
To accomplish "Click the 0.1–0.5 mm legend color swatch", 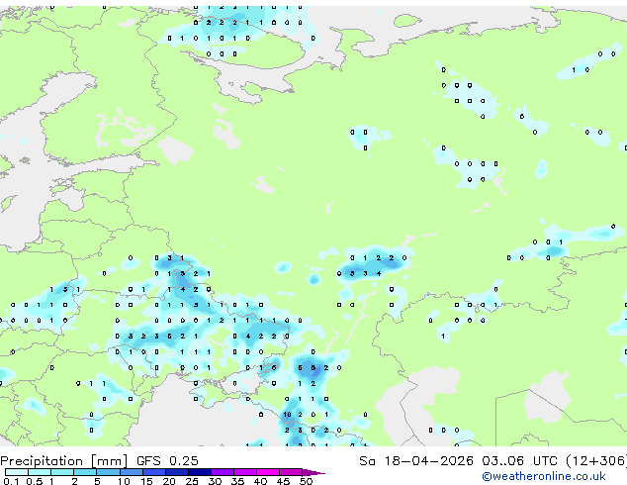I will (x=17, y=472).
